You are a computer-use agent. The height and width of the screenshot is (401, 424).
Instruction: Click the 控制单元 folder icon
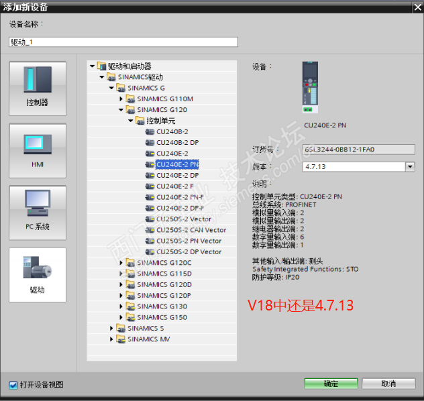tap(140, 121)
